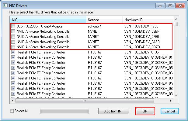The image size is (188, 121).
Task: Confirm driver selection with OK
Action: 145,111
